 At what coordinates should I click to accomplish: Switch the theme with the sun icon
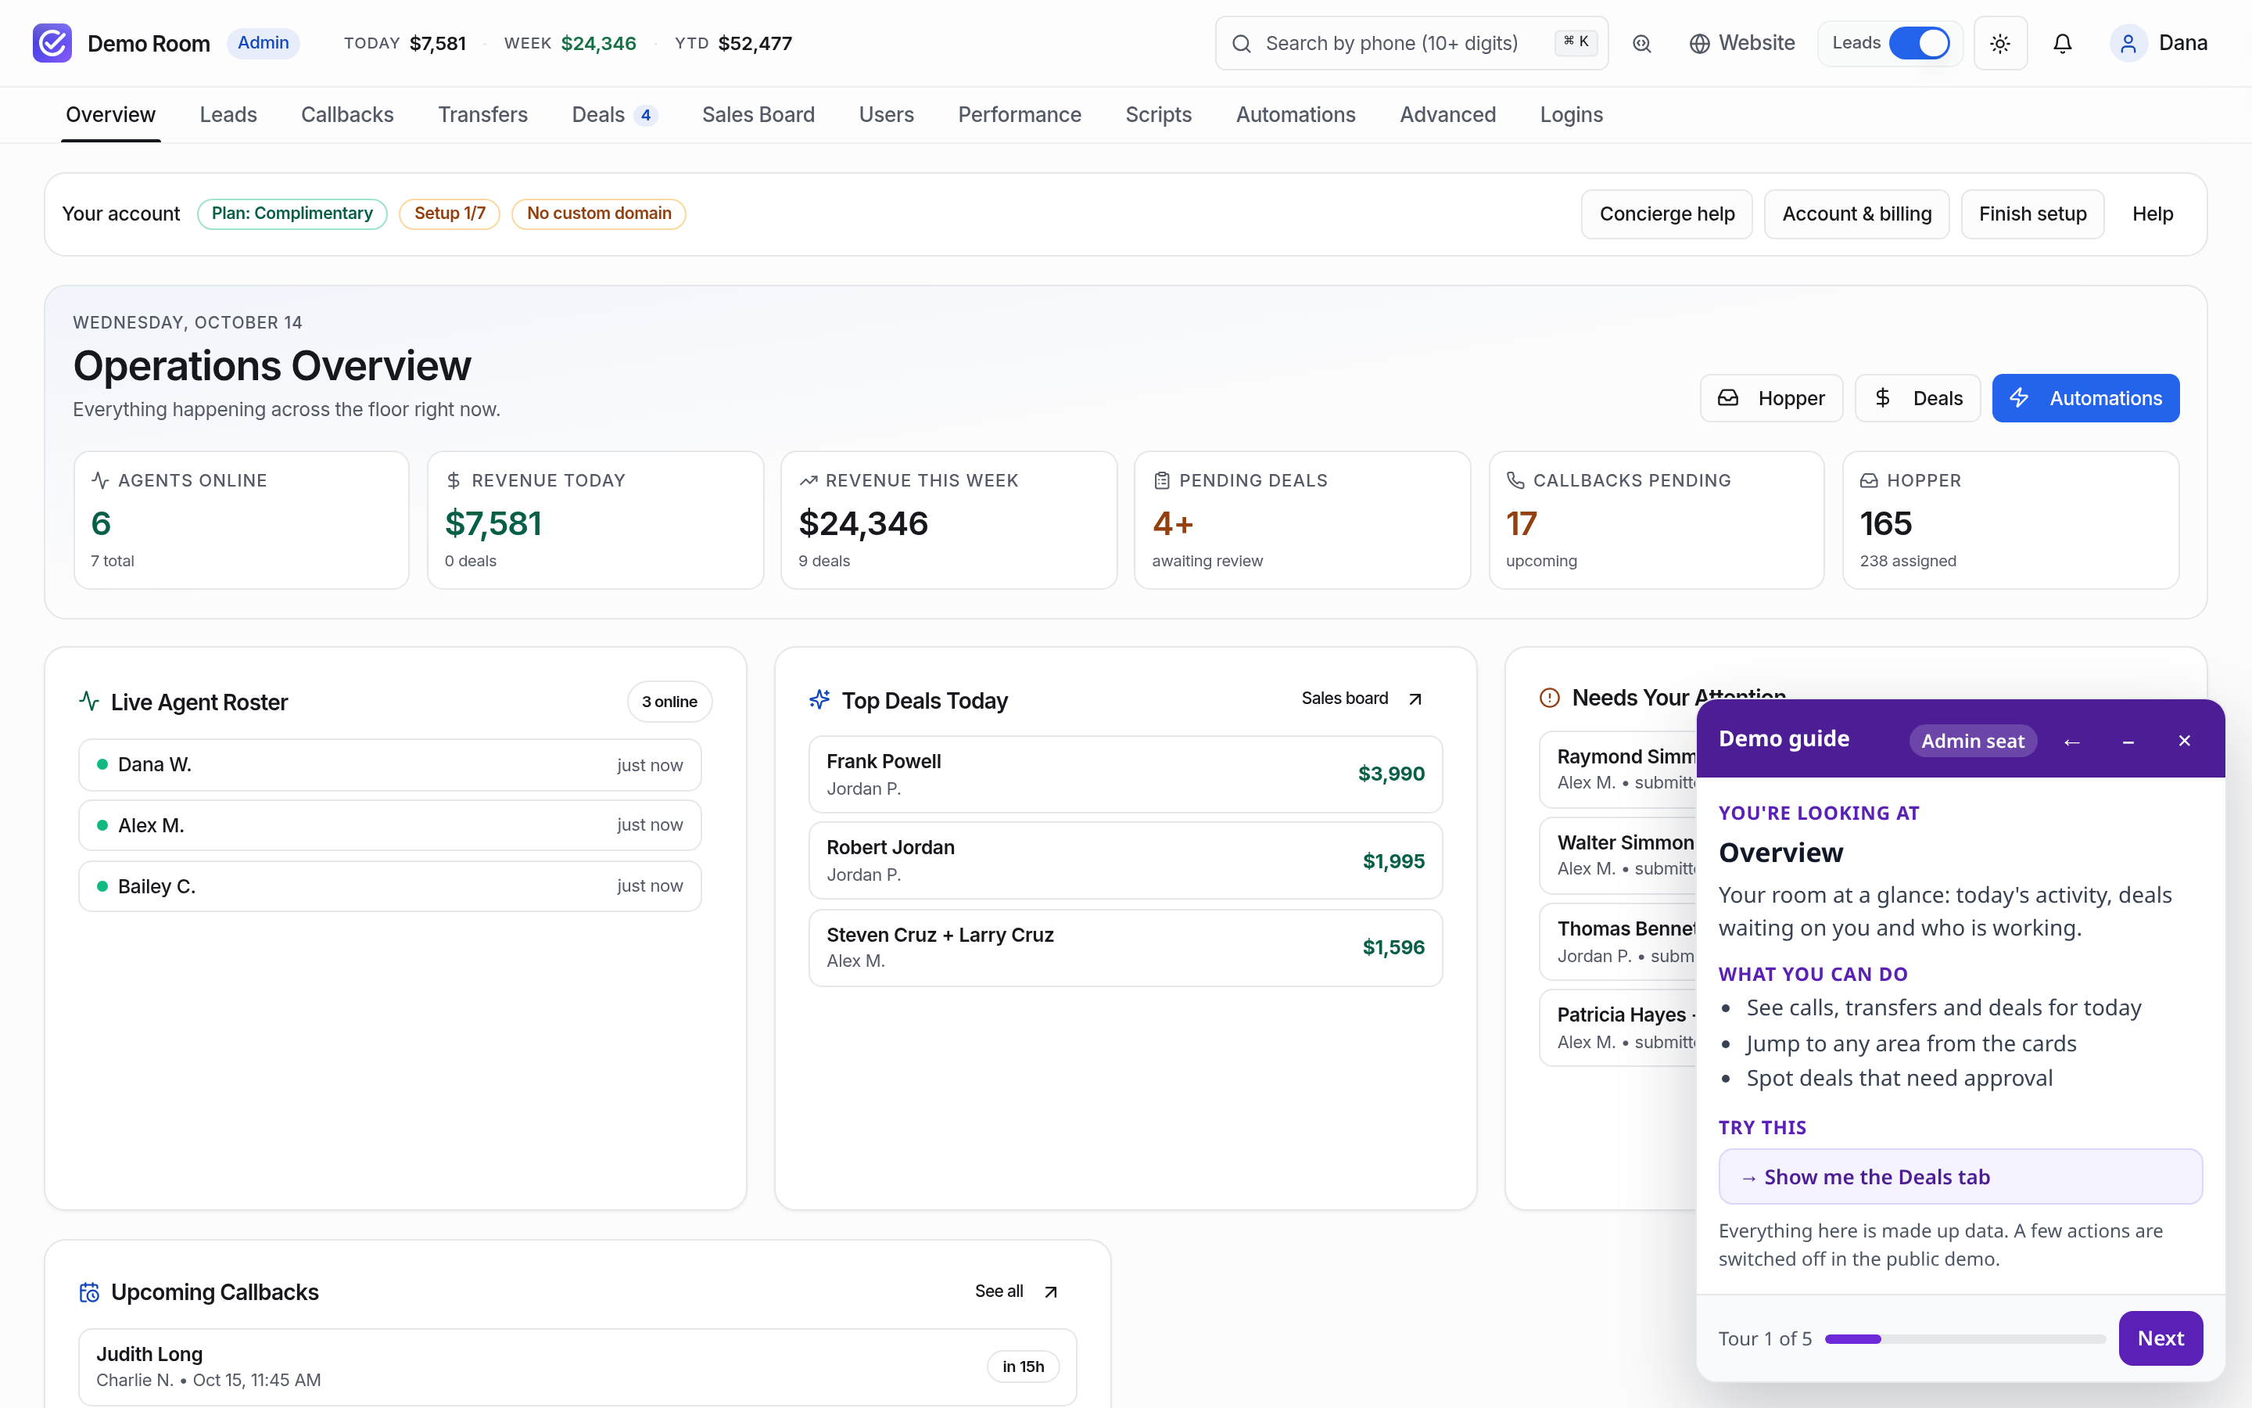[1999, 44]
